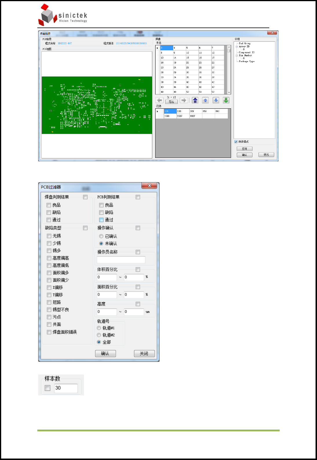This screenshot has height=460, width=317.
Task: Click the light blue single up arrow
Action: pos(205,100)
